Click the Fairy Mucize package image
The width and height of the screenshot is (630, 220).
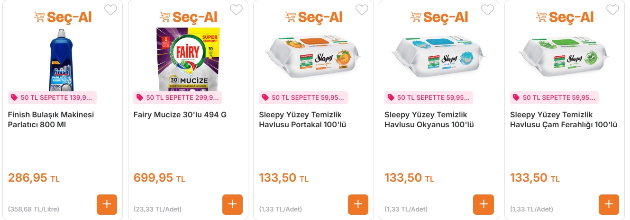(188, 59)
